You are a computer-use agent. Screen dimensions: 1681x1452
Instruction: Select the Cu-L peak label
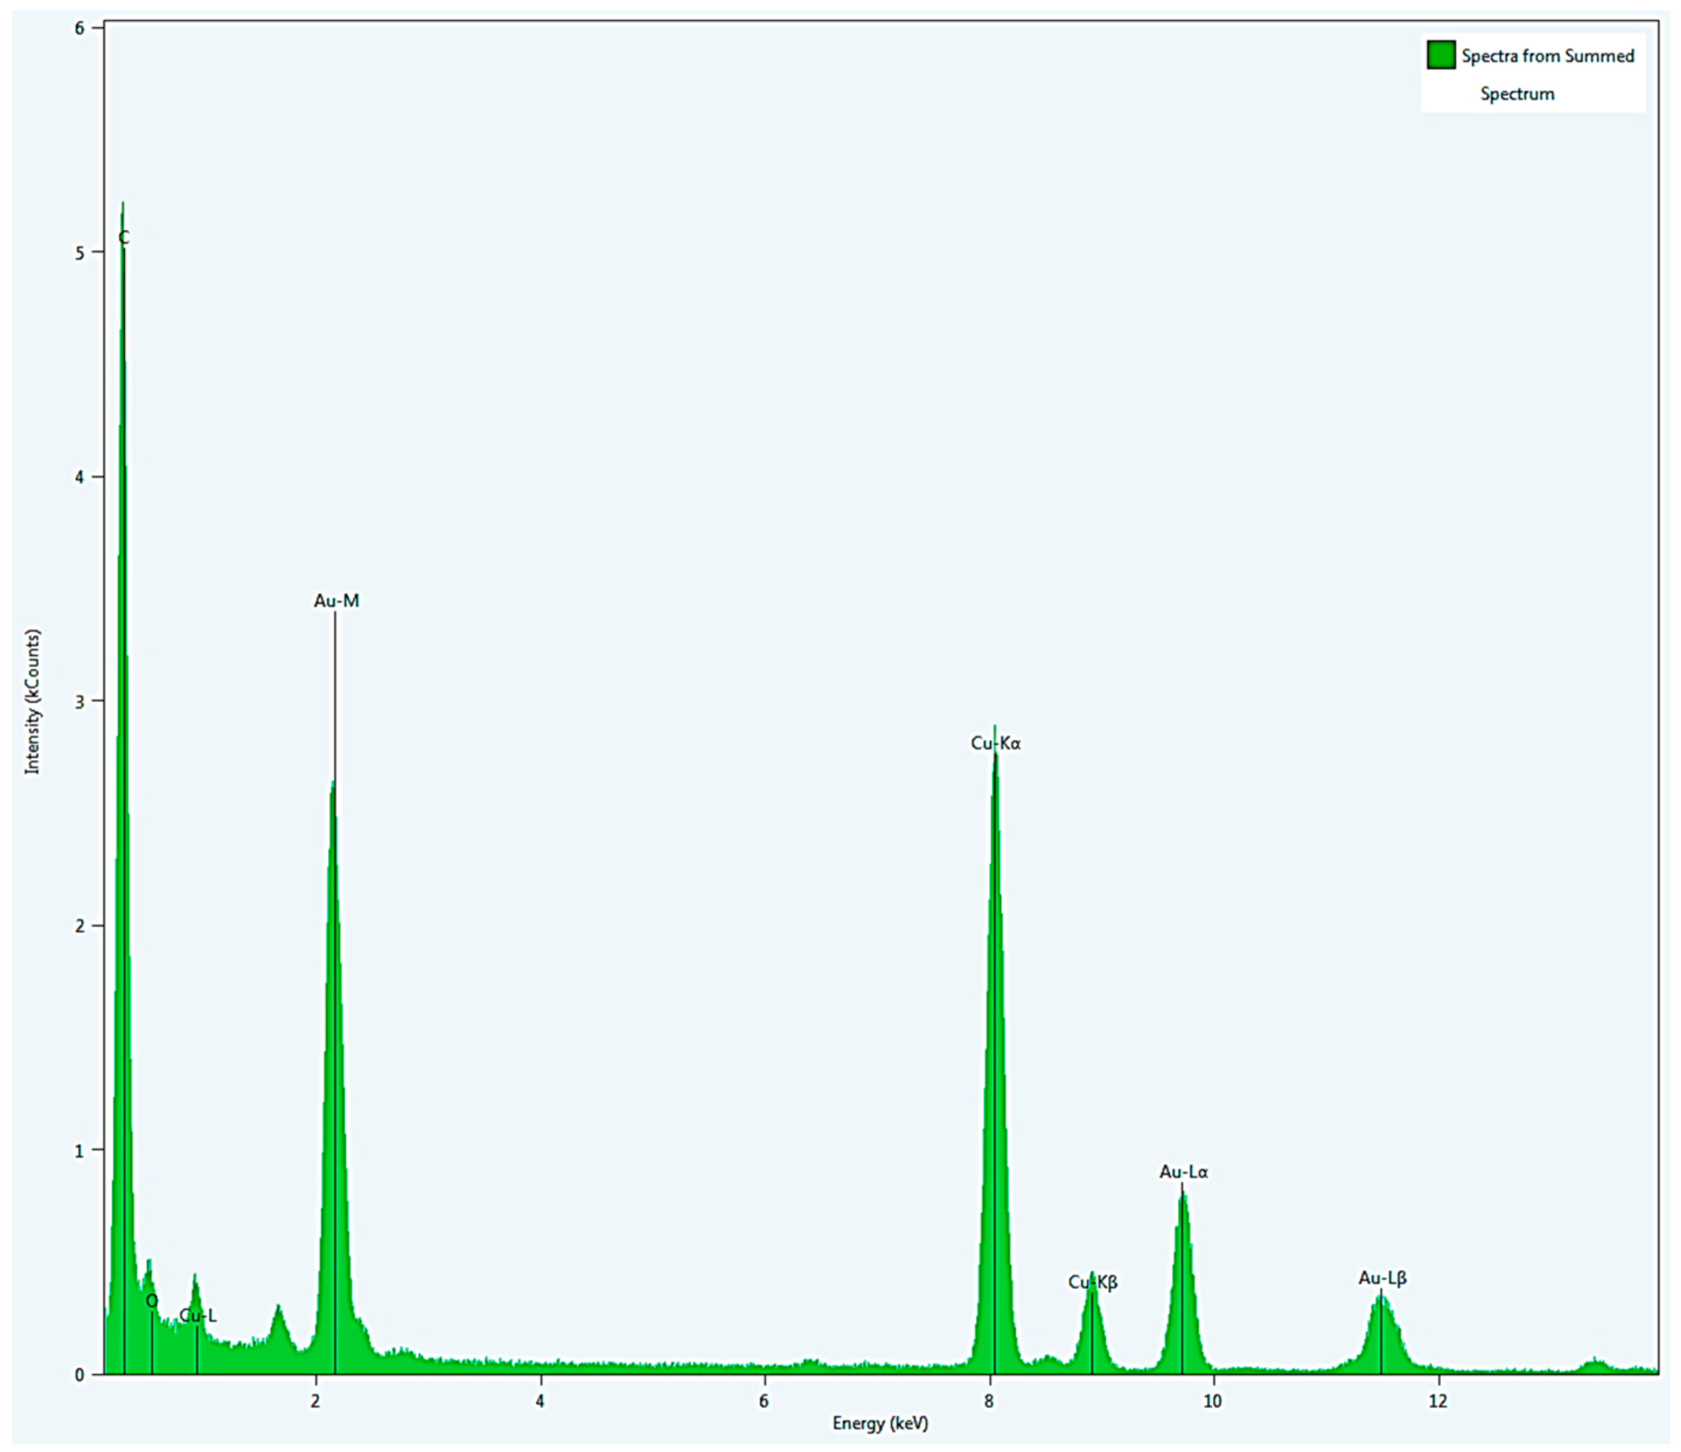click(198, 1316)
